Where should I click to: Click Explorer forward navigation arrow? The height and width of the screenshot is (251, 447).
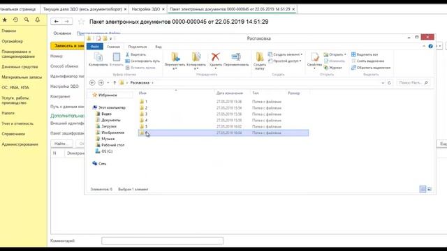[101, 82]
